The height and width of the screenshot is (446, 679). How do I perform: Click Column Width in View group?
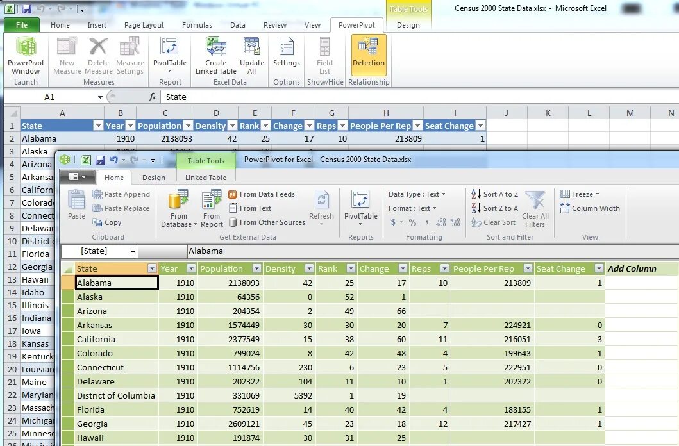point(590,208)
